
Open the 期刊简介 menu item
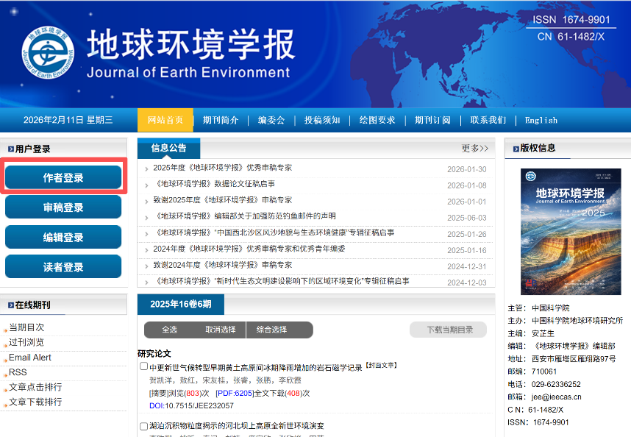tap(221, 120)
